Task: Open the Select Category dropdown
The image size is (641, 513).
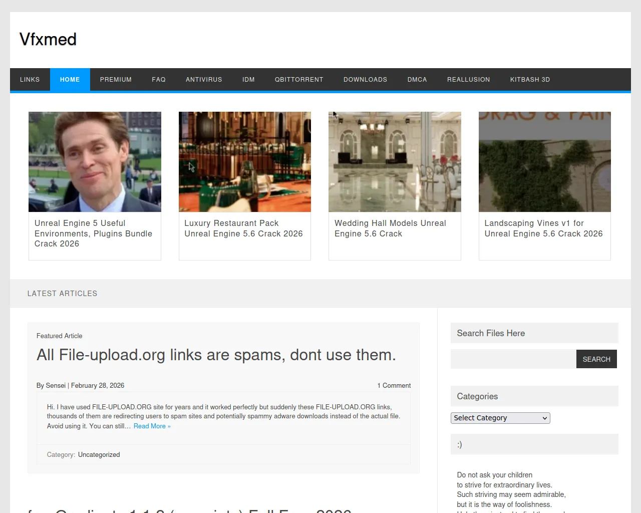Action: 500,418
